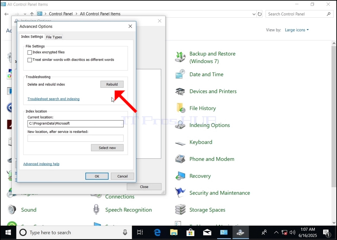Click the New location text field
This screenshot has width=337, height=240.
(x=75, y=138)
